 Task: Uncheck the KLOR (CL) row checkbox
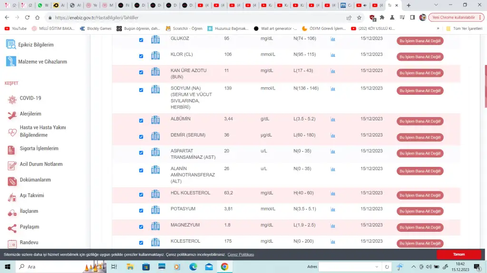point(141,56)
